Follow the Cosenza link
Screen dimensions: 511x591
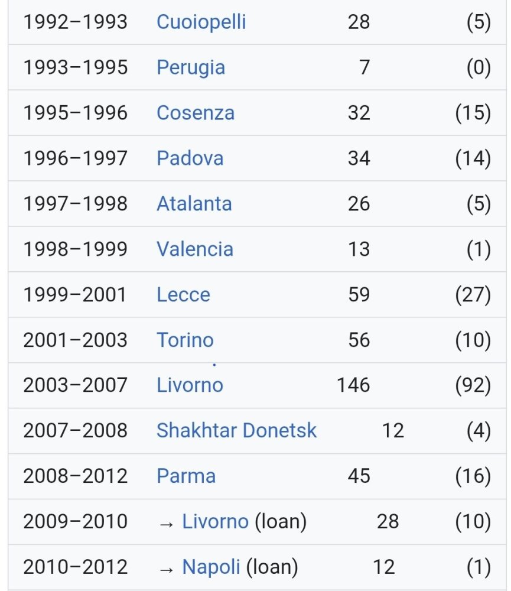pos(195,113)
